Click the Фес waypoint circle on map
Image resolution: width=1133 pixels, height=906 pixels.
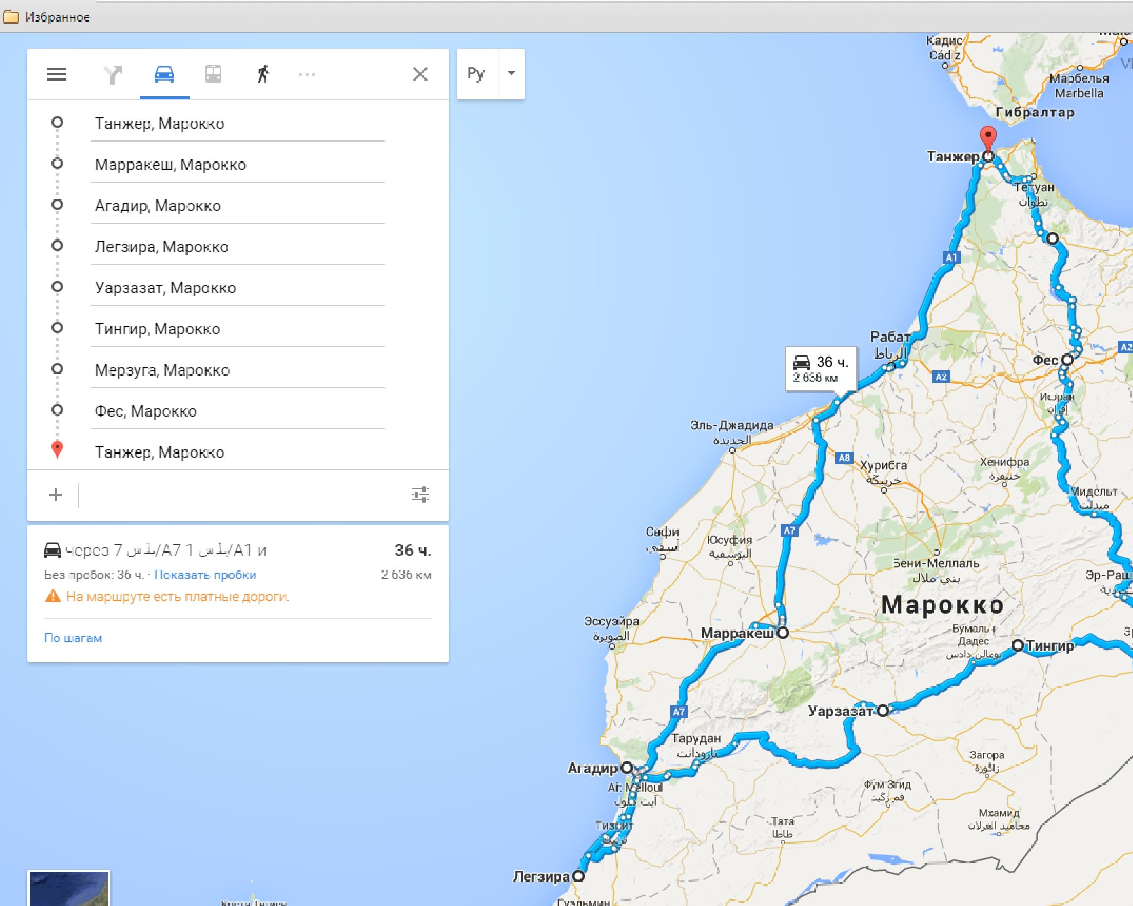click(1067, 360)
